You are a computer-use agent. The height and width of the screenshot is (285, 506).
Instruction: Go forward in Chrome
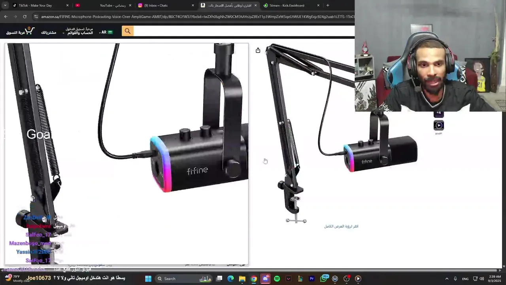pyautogui.click(x=15, y=17)
